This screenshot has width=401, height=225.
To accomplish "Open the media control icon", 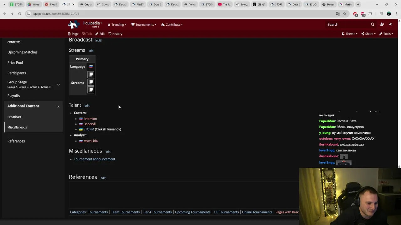I will click(x=381, y=14).
